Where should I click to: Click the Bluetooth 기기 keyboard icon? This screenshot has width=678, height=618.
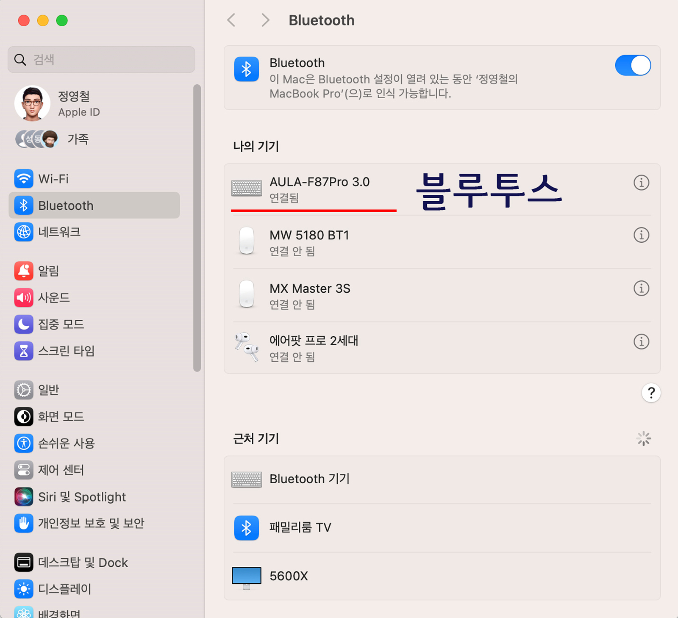tap(247, 479)
